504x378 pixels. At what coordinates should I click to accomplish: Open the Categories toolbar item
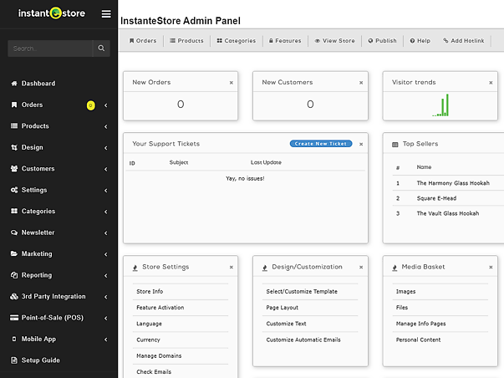pyautogui.click(x=236, y=40)
